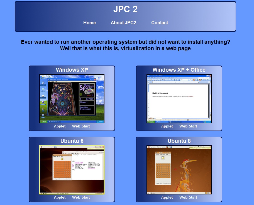The image size is (254, 205).
Task: Select the Windows XP + Office card heading
Action: 179,70
